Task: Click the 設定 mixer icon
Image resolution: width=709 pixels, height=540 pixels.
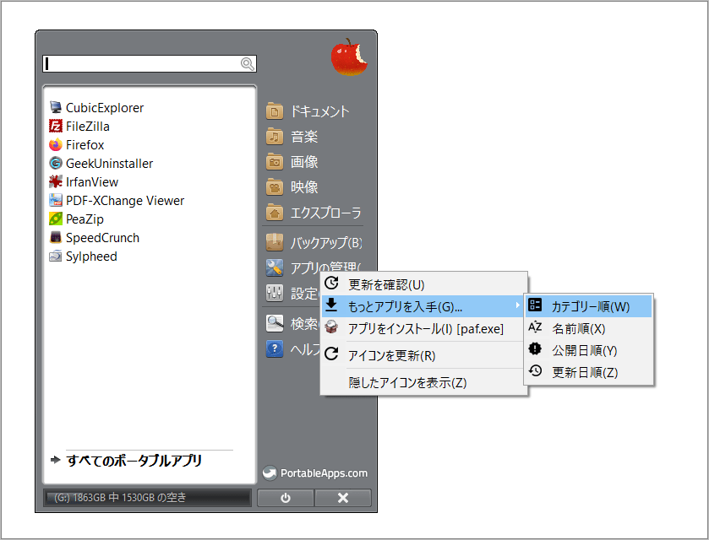Action: [x=275, y=293]
